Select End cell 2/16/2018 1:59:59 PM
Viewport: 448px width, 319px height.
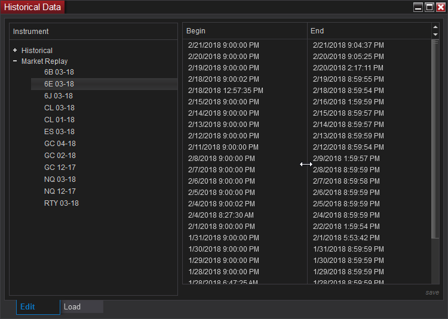pos(348,102)
